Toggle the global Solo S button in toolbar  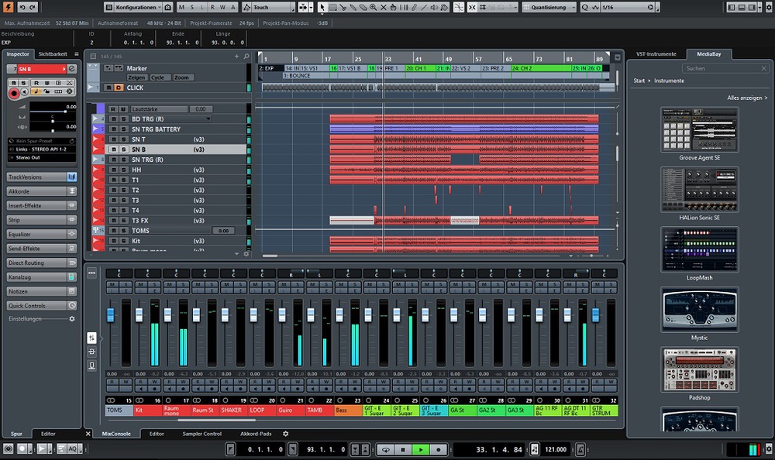192,7
